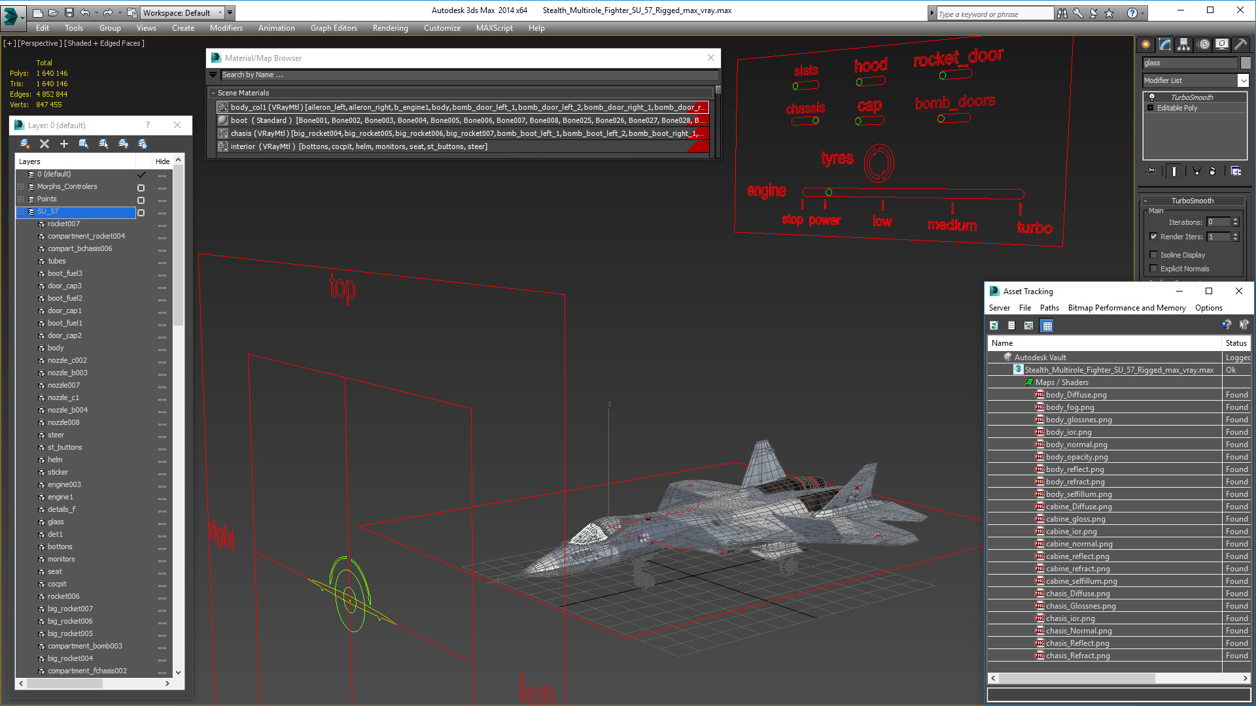
Task: Click the Project Folder icon beside Workspace
Action: 132,12
